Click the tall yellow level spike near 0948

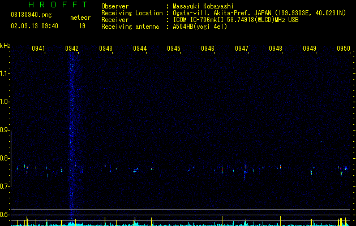pyautogui.click(x=280, y=221)
